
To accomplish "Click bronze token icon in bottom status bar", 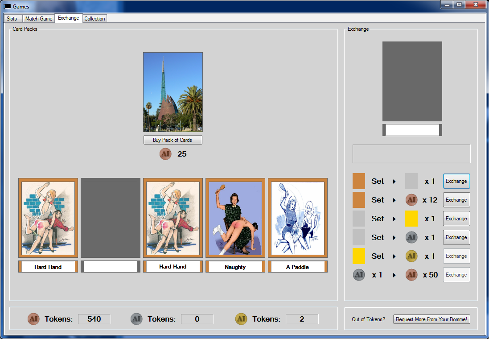I will 34,319.
